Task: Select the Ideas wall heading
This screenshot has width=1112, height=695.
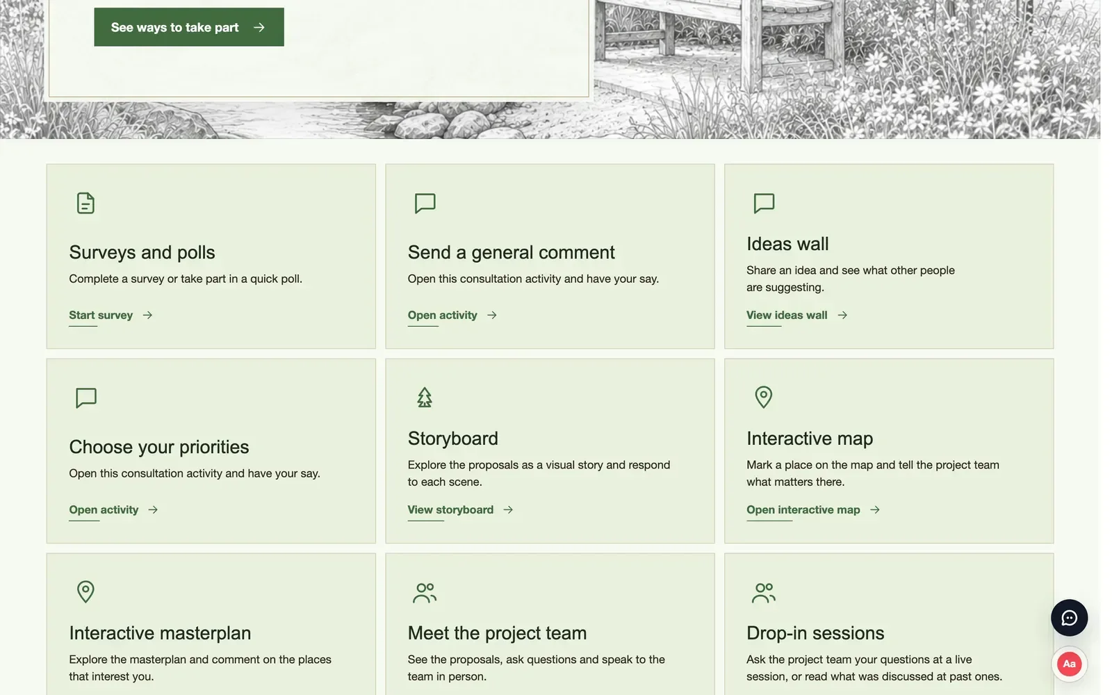Action: tap(787, 244)
